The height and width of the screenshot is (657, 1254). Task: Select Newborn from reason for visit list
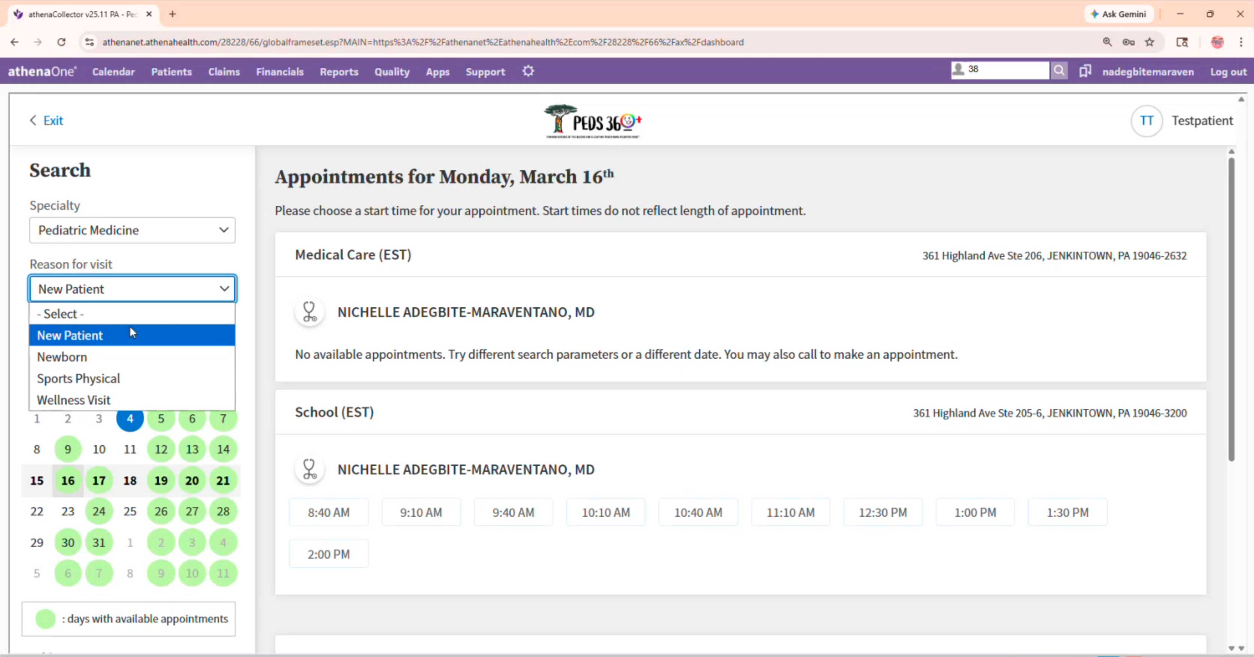point(62,357)
